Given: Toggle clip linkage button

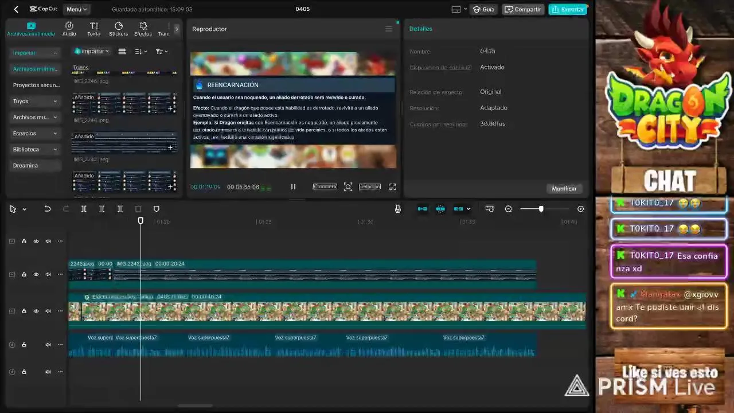Looking at the screenshot, I should [x=458, y=209].
